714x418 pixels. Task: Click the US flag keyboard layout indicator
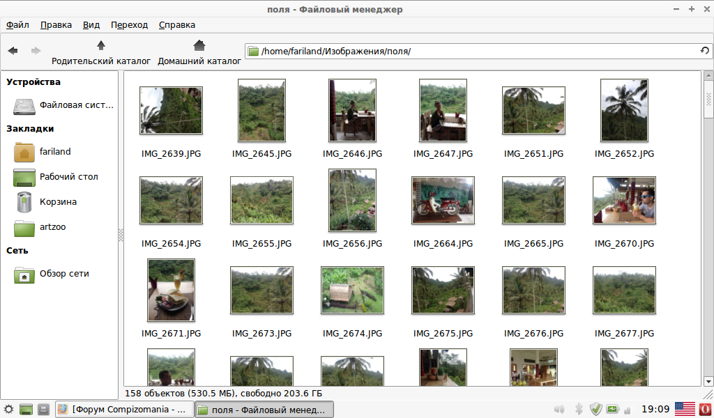[x=684, y=409]
